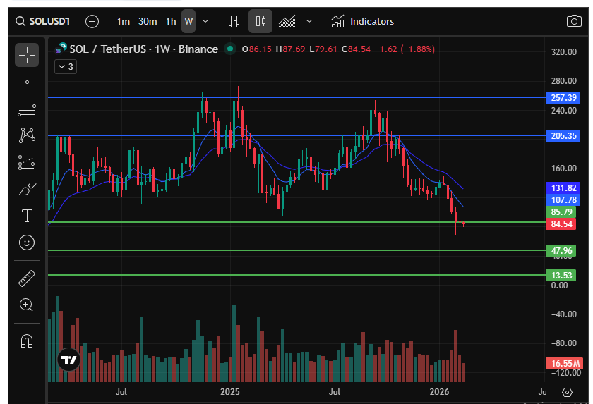This screenshot has height=404, width=593.
Task: Take a snapshot with camera icon
Action: point(574,21)
